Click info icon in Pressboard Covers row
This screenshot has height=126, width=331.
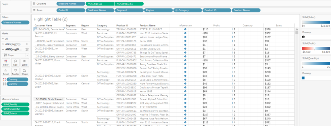pos(185,45)
